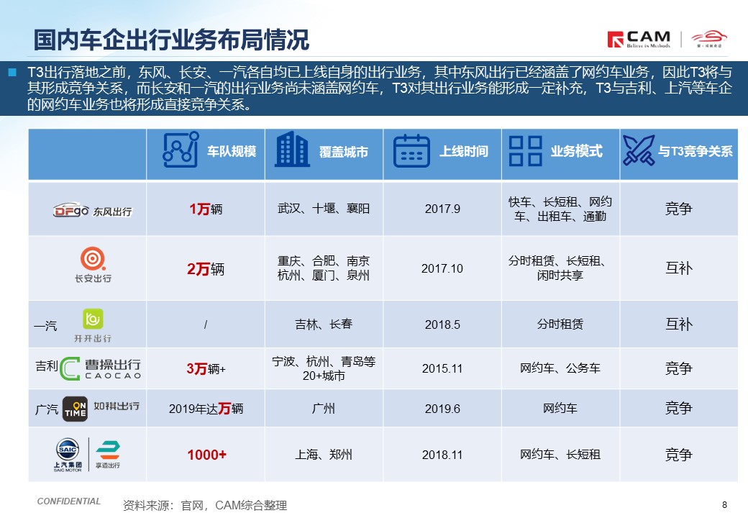Click the cities cell 上海、郑州

[324, 455]
